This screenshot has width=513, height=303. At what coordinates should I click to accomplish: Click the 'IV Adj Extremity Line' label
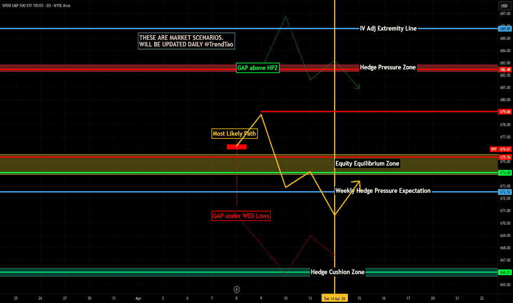[388, 28]
